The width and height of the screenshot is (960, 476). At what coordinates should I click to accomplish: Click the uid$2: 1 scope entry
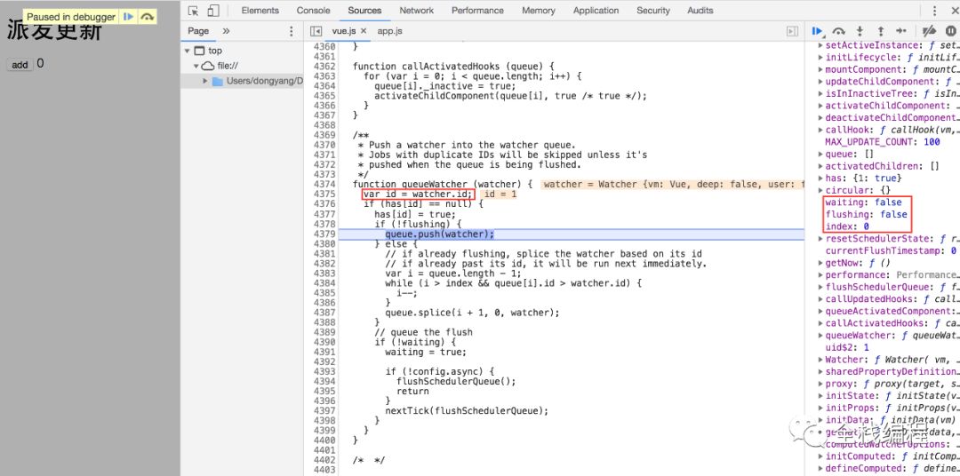coord(847,347)
